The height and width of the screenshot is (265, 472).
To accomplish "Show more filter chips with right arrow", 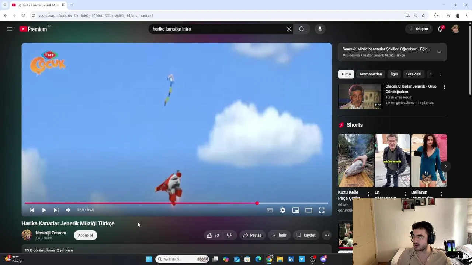I will point(440,74).
